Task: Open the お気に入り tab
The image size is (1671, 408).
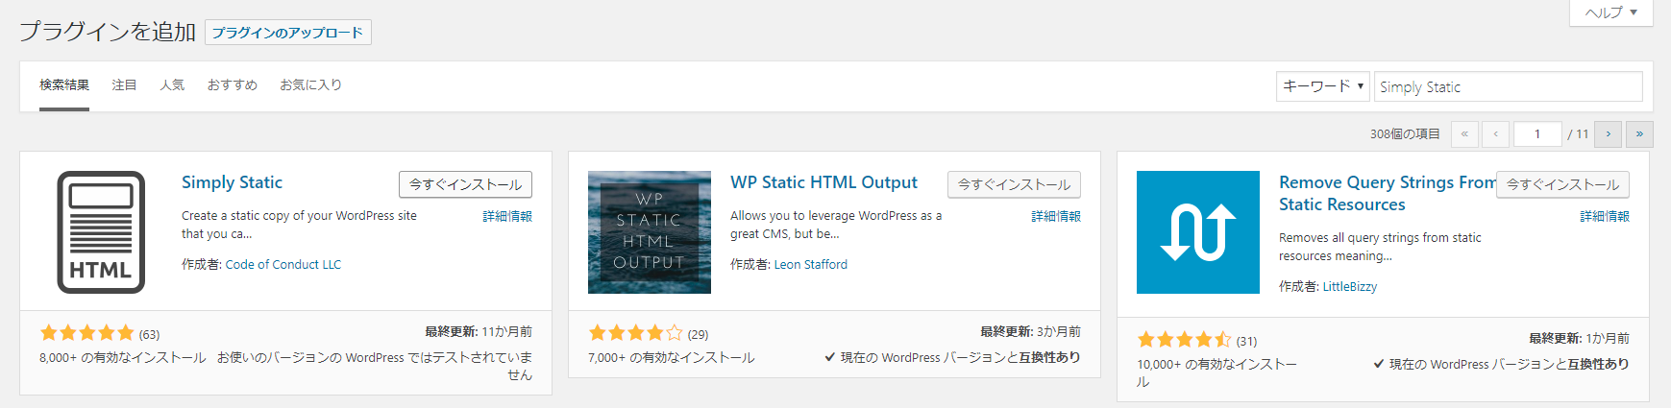Action: pyautogui.click(x=310, y=85)
